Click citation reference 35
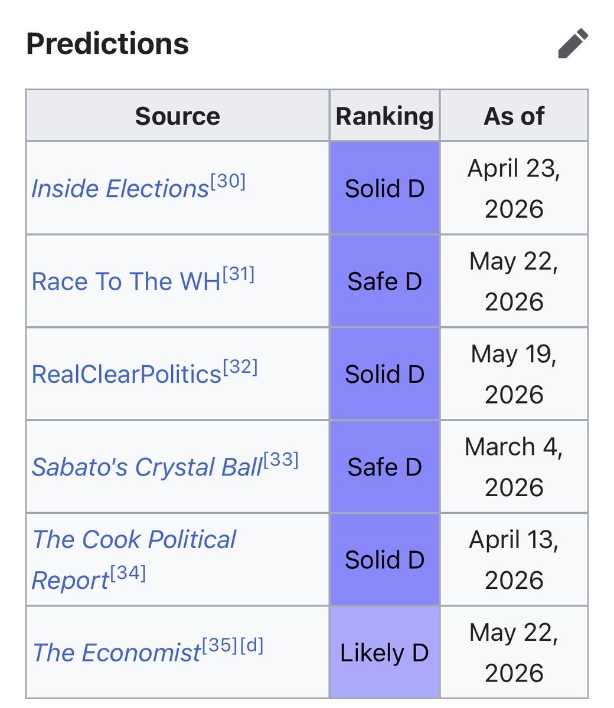 click(x=220, y=646)
